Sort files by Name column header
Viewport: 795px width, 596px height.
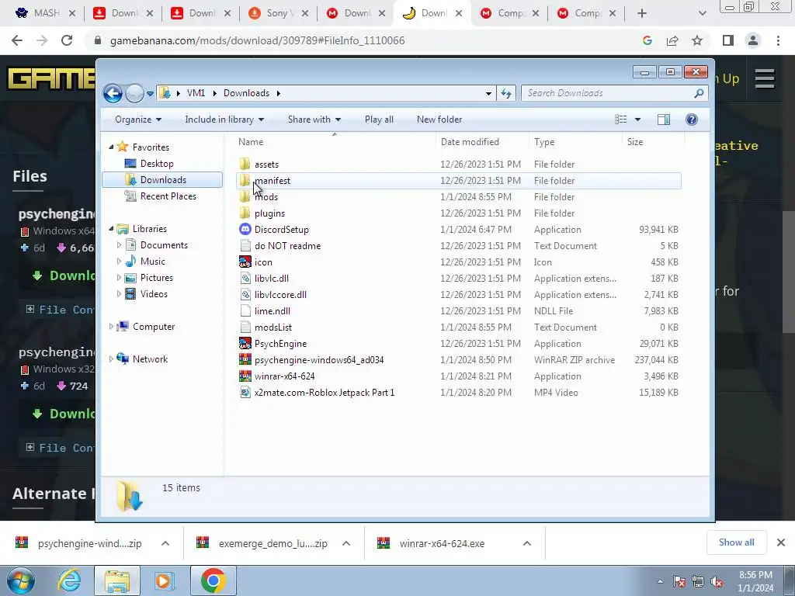click(251, 142)
